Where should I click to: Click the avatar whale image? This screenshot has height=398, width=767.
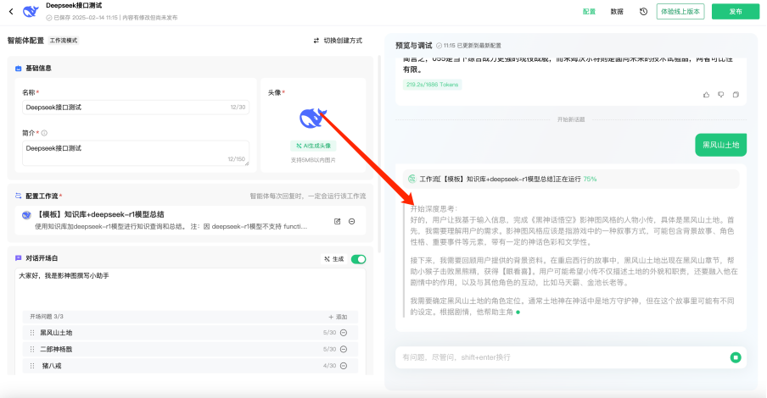(x=313, y=119)
